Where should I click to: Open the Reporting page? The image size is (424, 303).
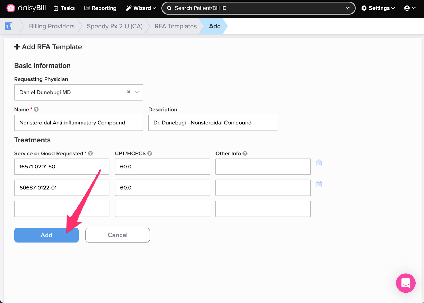(100, 8)
